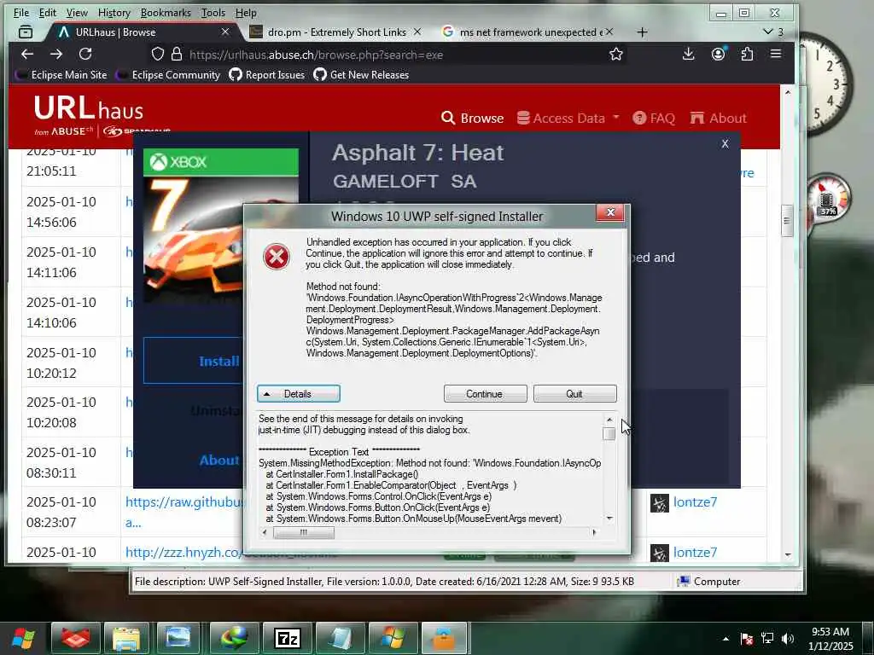The width and height of the screenshot is (874, 655).
Task: Click the padlock site info icon
Action: coord(177,54)
